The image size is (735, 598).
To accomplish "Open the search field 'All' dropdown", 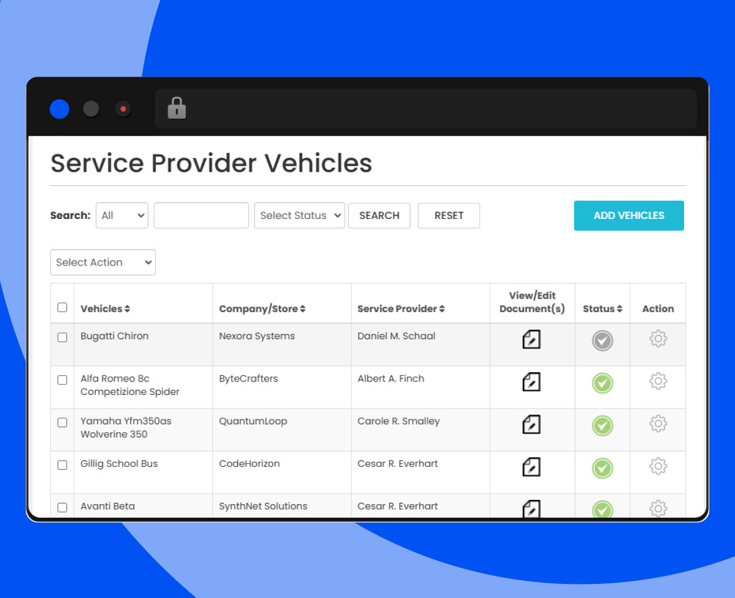I will click(122, 215).
